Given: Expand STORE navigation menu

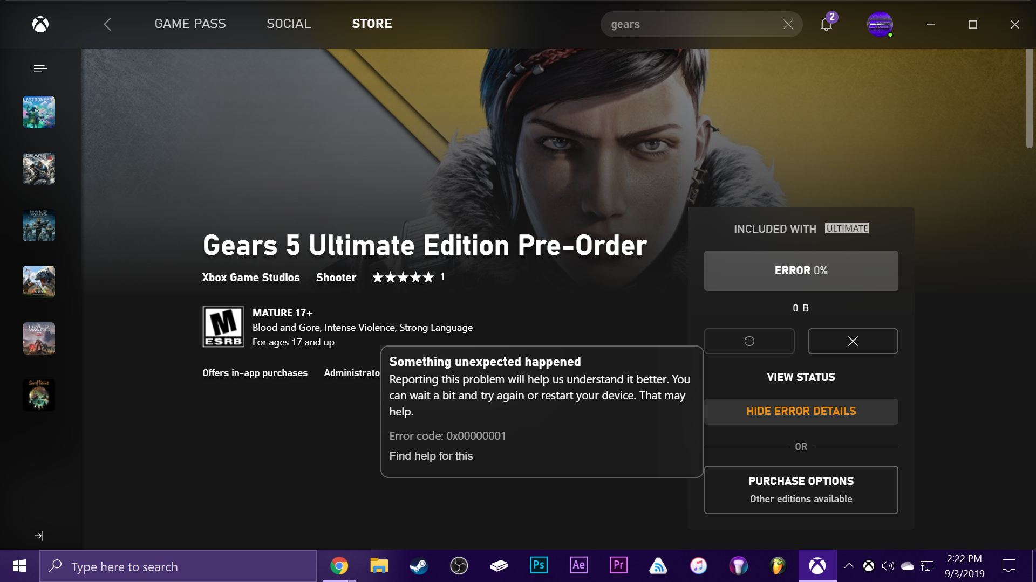Looking at the screenshot, I should tap(371, 24).
